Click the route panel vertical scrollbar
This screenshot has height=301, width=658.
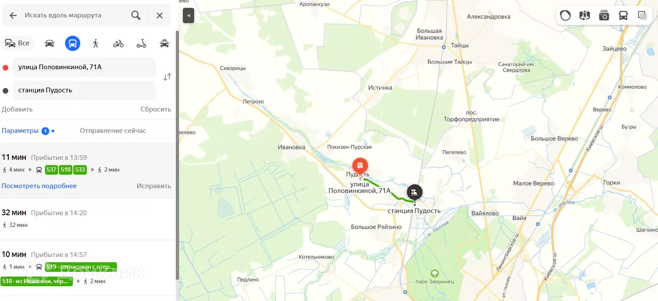pyautogui.click(x=177, y=155)
